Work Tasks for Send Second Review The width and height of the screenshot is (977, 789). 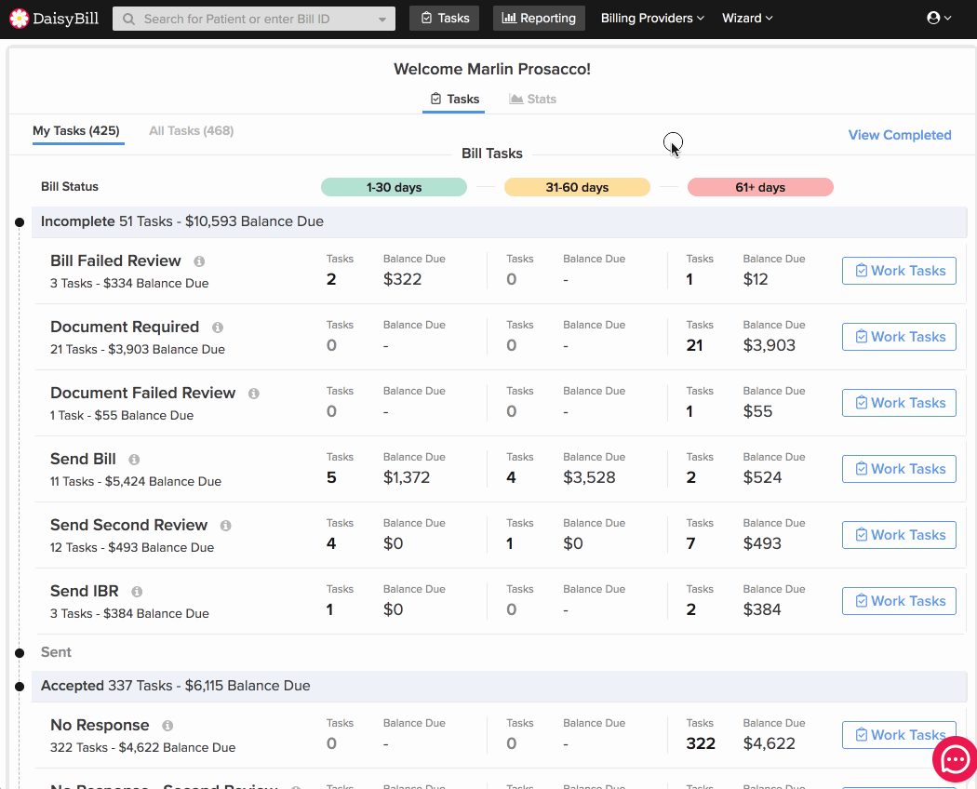point(899,535)
